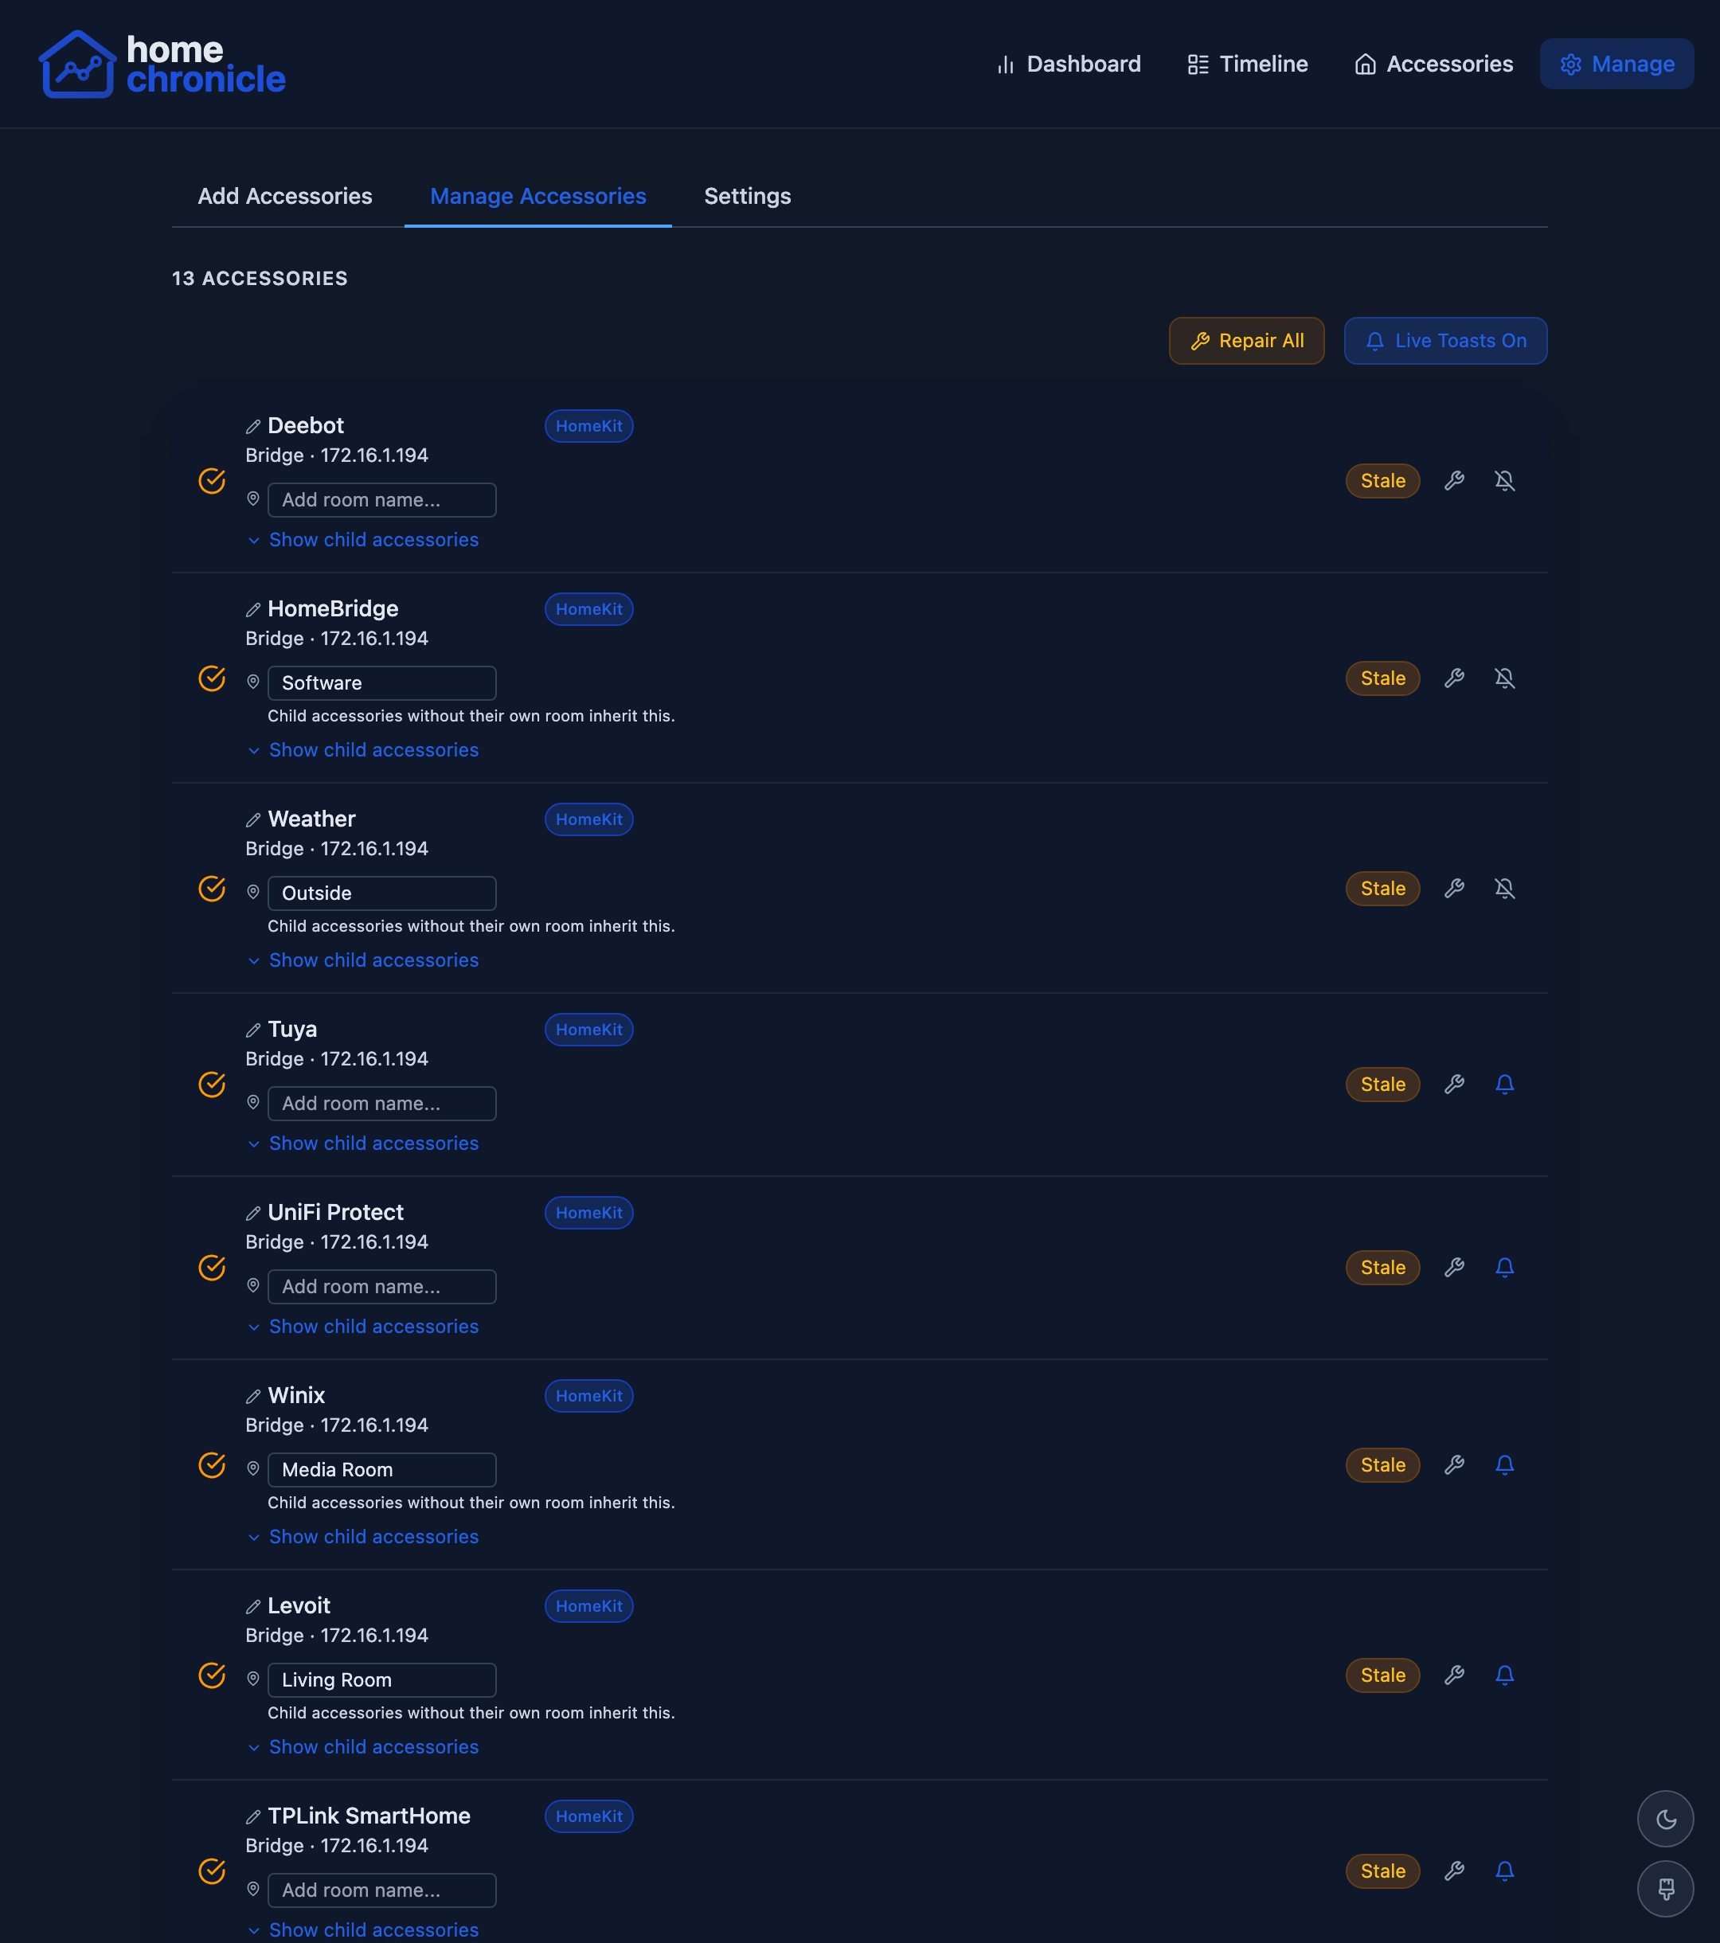
Task: Open the Timeline from the navigation bar
Action: (x=1246, y=64)
